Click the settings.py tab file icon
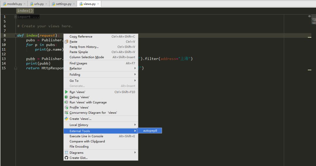The width and height of the screenshot is (316, 166). (x=54, y=4)
